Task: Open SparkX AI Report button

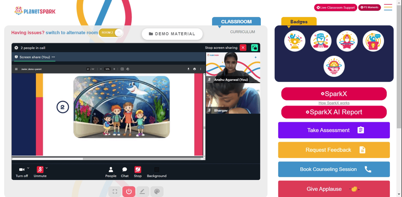Action: point(334,112)
